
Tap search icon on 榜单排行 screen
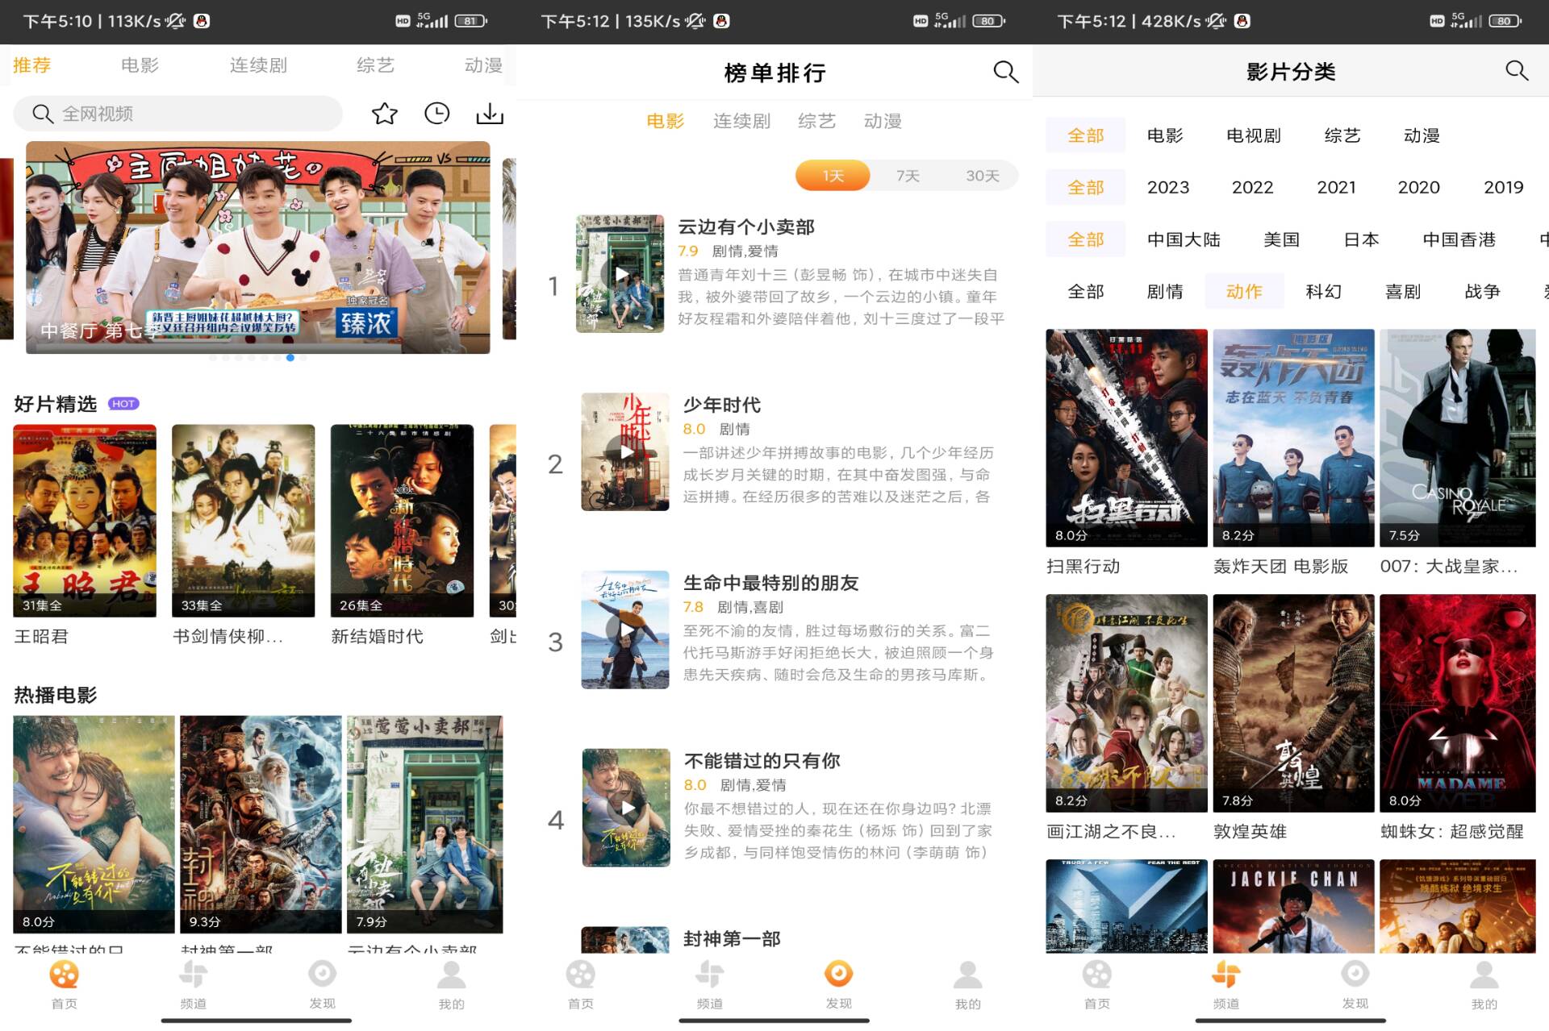coord(1005,72)
